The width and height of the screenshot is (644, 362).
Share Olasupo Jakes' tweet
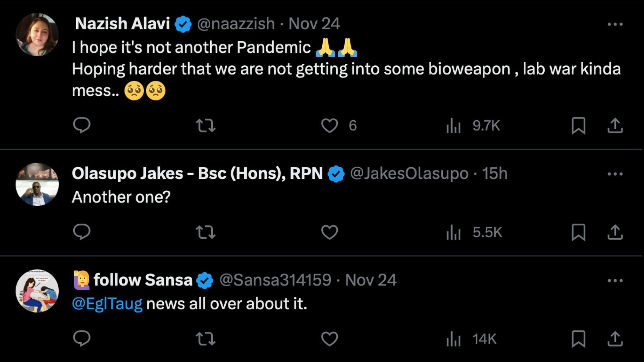pyautogui.click(x=615, y=232)
